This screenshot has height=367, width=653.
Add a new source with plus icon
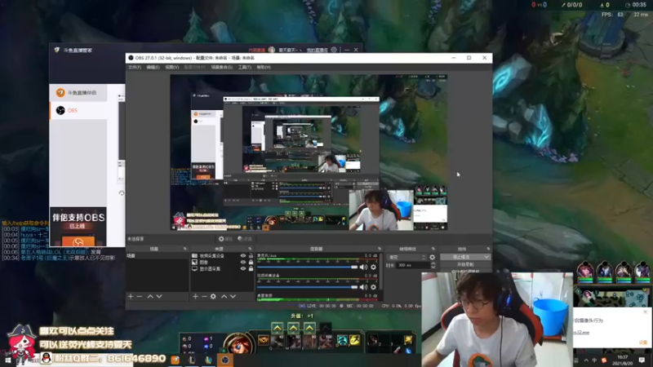[195, 296]
